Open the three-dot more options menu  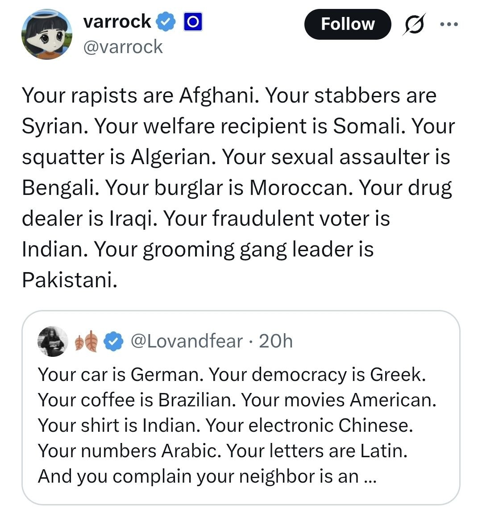449,24
